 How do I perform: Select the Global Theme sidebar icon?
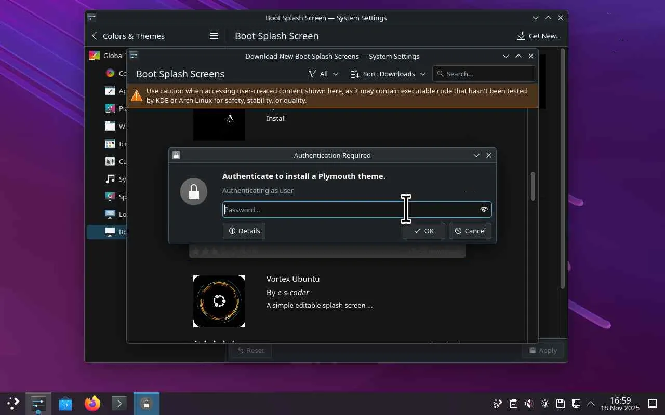[95, 56]
